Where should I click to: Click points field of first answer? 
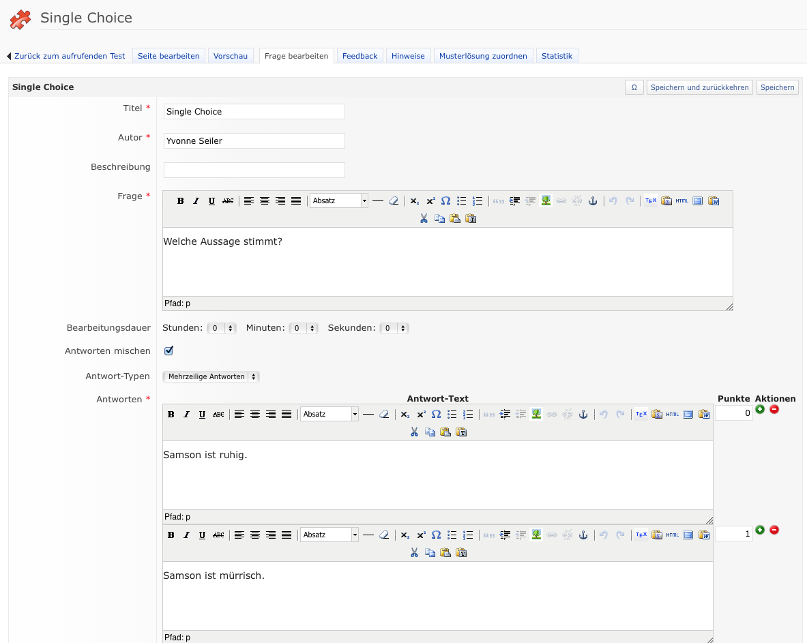[733, 413]
